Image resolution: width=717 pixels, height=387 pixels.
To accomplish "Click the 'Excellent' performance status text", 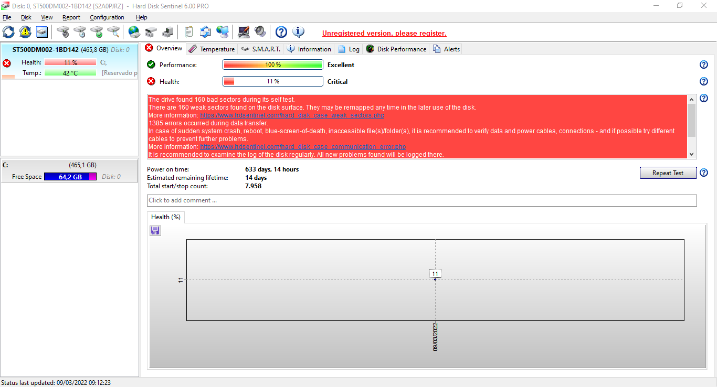I will tap(341, 65).
